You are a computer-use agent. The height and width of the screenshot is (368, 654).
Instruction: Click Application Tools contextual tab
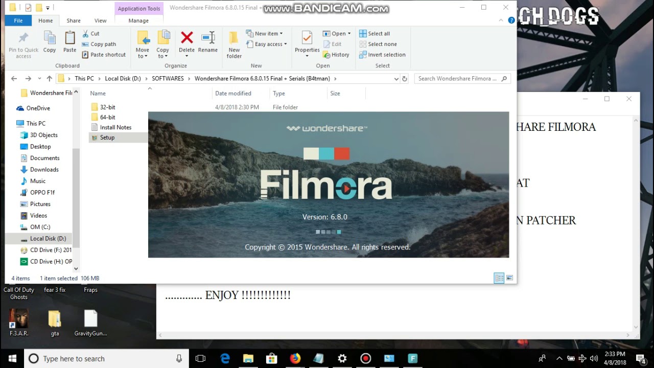139,8
